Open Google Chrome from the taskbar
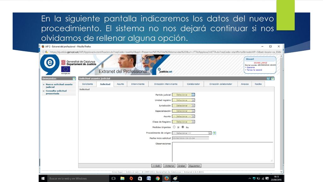Screen dimensions: 323x182 tap(158, 179)
